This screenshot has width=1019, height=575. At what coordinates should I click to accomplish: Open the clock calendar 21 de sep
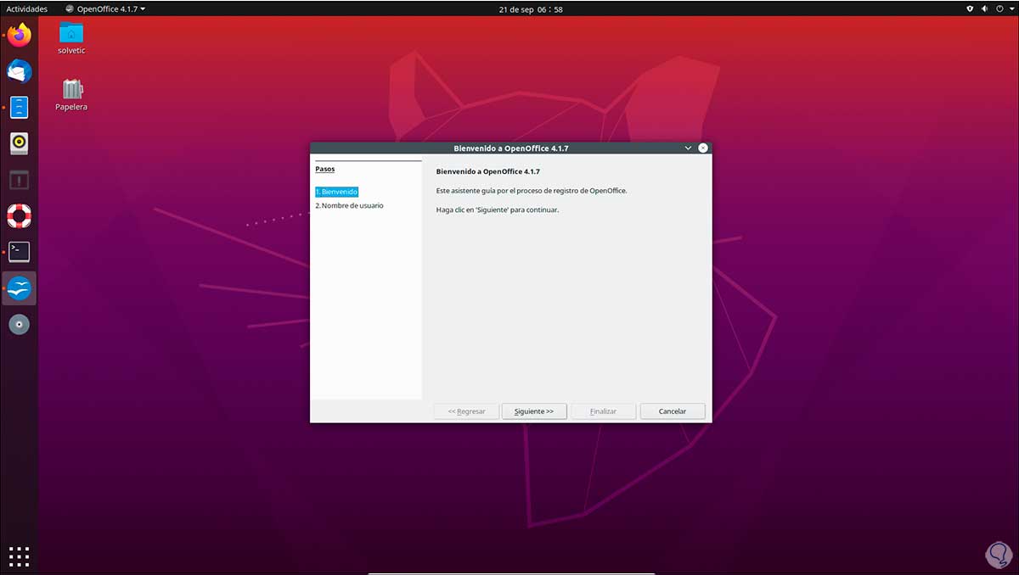coord(529,9)
